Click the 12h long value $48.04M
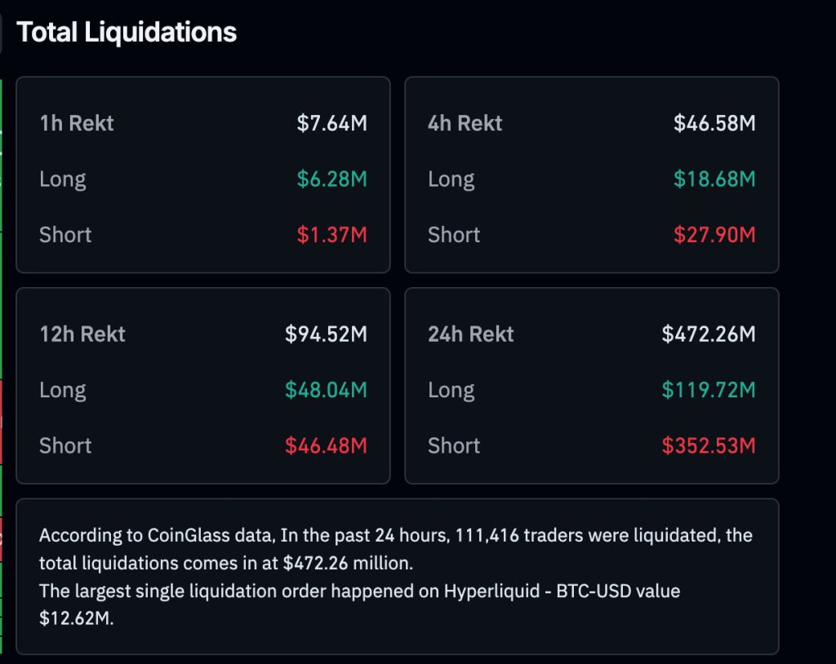The height and width of the screenshot is (664, 836). coord(326,390)
